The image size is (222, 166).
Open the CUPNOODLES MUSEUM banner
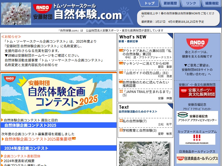click(197, 139)
